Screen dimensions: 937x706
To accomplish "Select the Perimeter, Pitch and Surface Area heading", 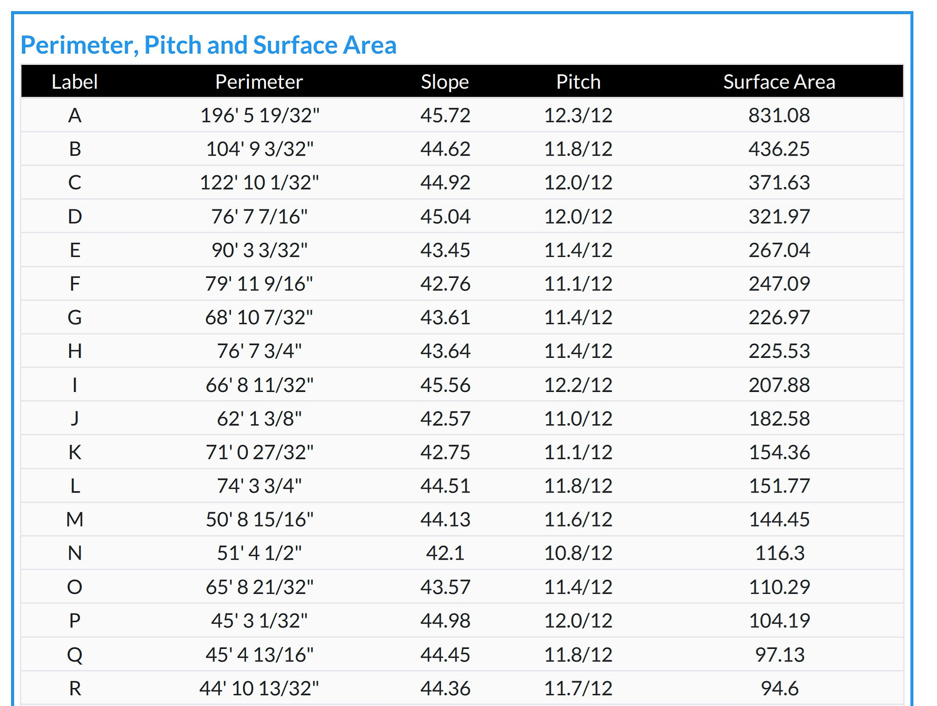I will coord(208,45).
